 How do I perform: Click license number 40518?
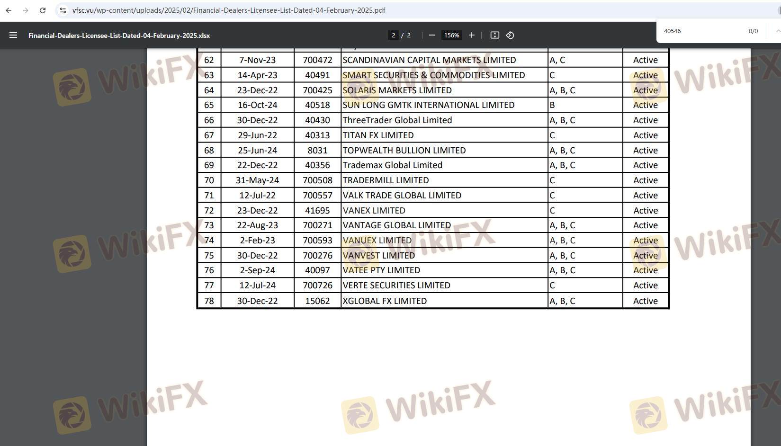(x=317, y=105)
